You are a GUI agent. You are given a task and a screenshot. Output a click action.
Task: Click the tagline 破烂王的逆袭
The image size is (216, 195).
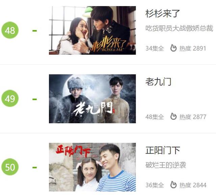(166, 165)
